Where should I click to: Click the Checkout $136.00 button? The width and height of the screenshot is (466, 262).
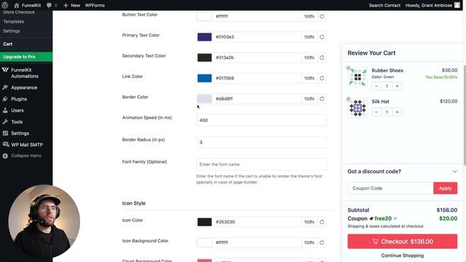(x=403, y=242)
